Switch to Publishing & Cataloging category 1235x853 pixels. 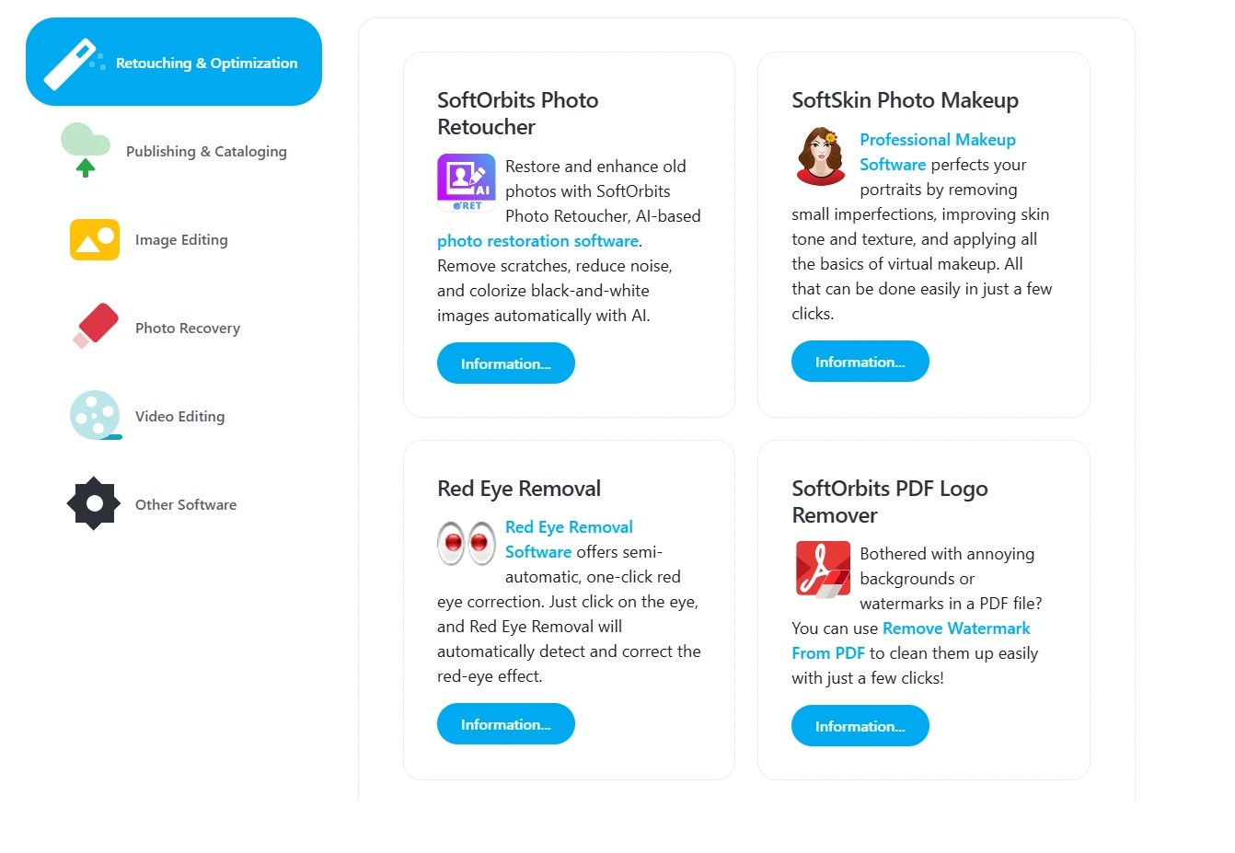pos(206,151)
